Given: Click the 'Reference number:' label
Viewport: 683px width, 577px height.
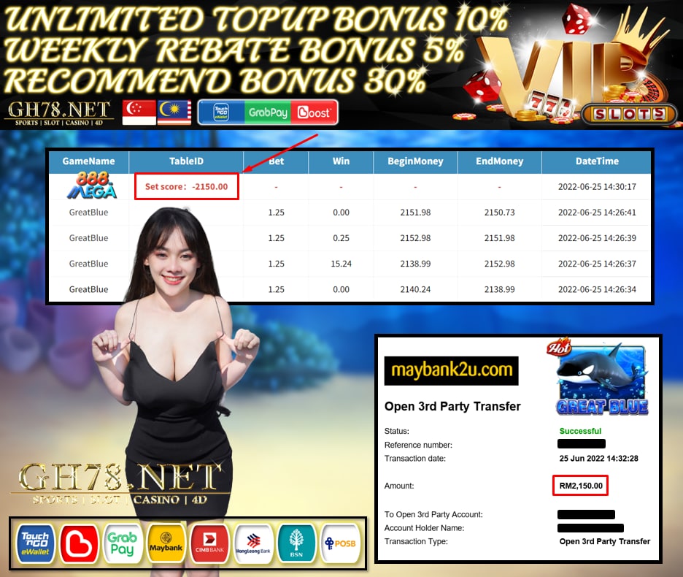Looking at the screenshot, I should coord(418,445).
